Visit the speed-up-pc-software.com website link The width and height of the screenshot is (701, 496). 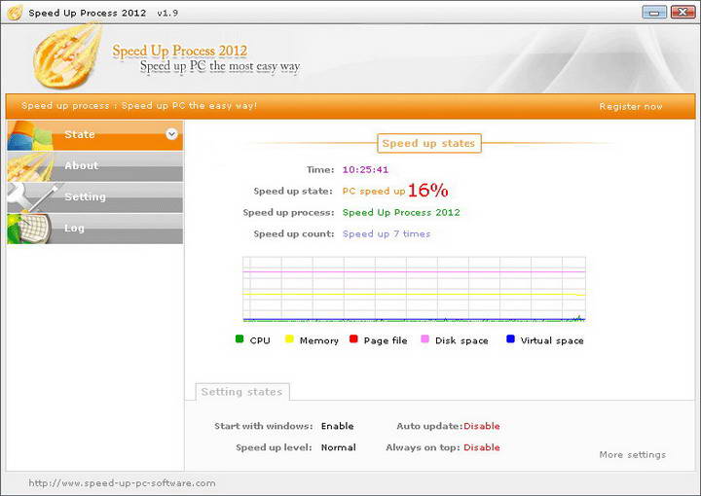coord(122,483)
